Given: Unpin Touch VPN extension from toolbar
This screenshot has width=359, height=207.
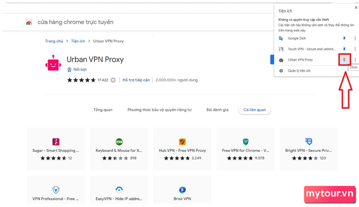Looking at the screenshot, I should (344, 49).
